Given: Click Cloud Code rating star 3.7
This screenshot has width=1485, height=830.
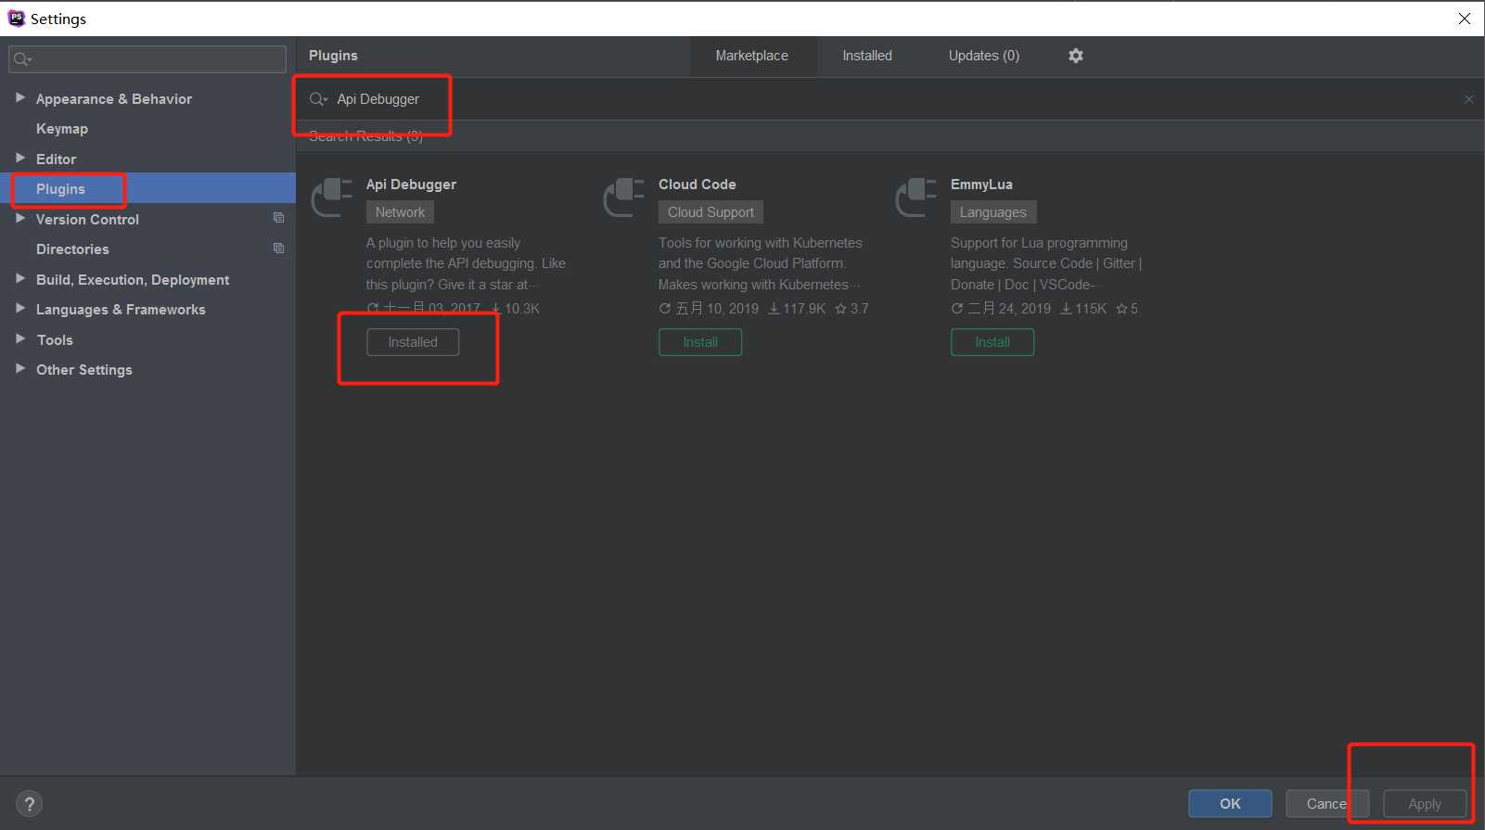Looking at the screenshot, I should click(x=851, y=309).
